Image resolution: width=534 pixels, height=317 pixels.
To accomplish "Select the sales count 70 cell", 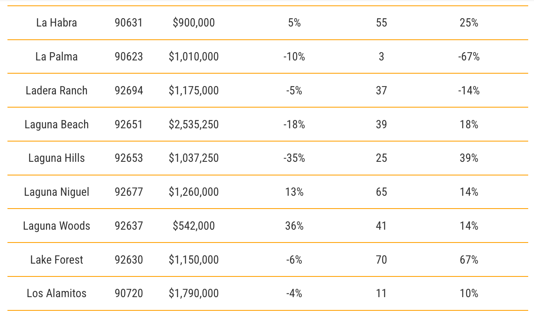I will coord(381,260).
